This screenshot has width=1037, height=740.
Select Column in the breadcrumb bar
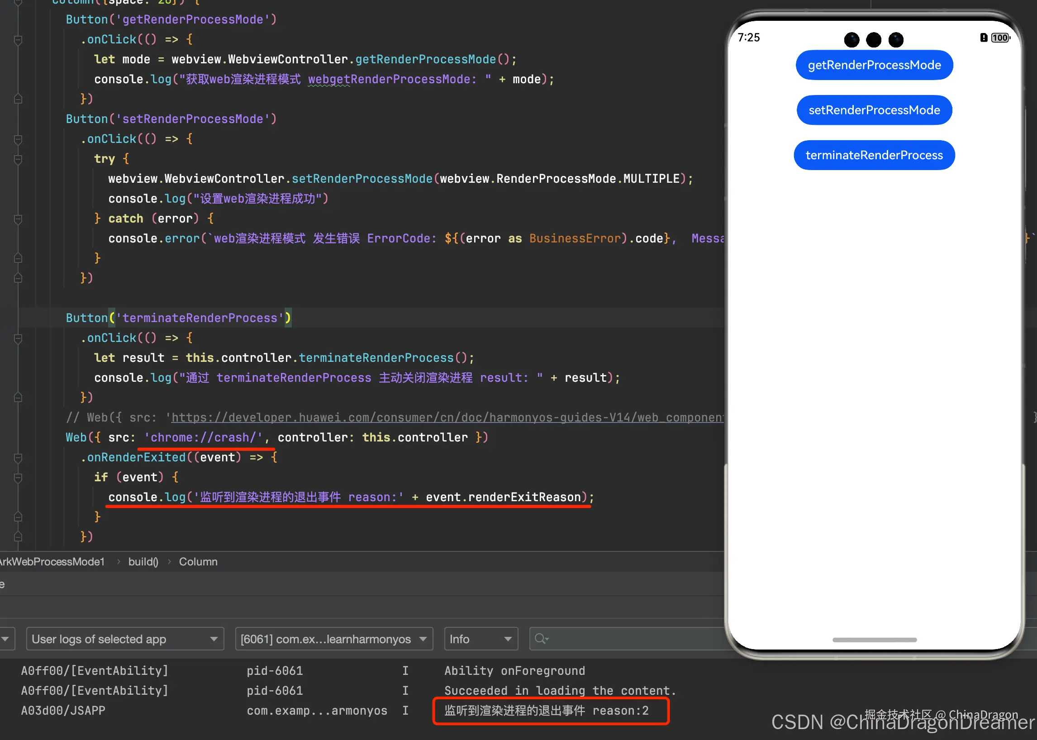click(x=198, y=562)
